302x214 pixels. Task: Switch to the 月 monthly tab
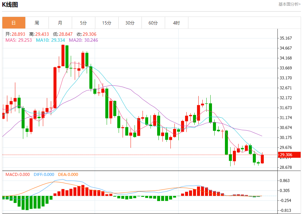[x=60, y=23]
